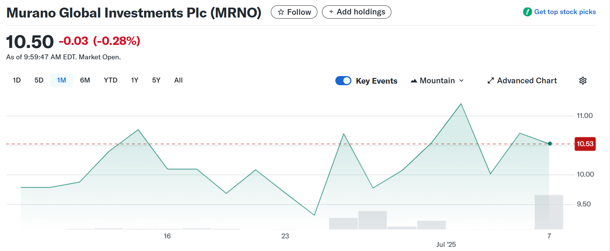This screenshot has height=251, width=610.
Task: Select the 1D time range
Action: [17, 80]
